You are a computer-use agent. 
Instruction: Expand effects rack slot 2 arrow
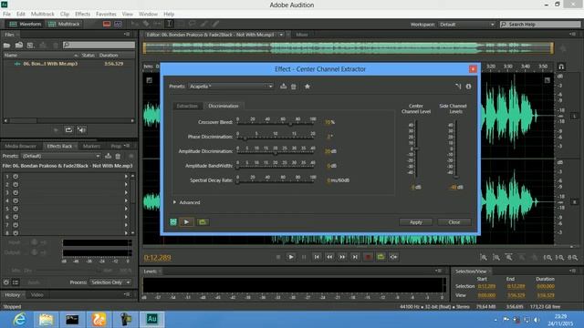click(126, 184)
